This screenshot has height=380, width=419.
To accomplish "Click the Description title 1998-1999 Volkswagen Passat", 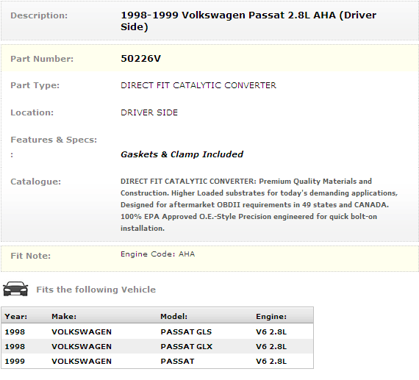I will tap(248, 21).
